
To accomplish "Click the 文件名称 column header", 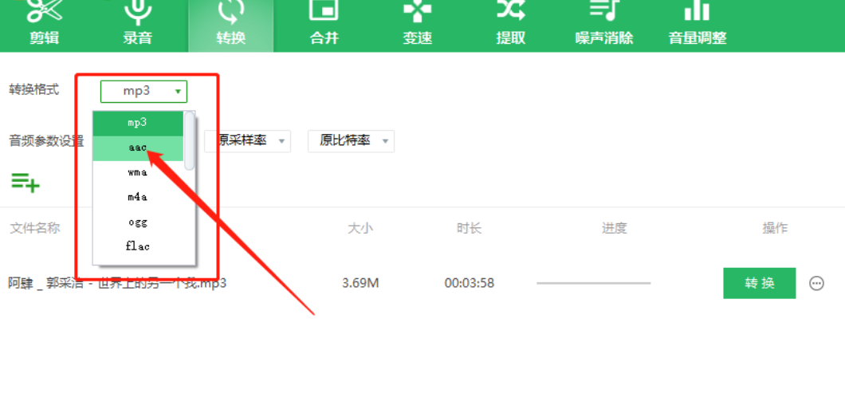I will click(x=34, y=229).
